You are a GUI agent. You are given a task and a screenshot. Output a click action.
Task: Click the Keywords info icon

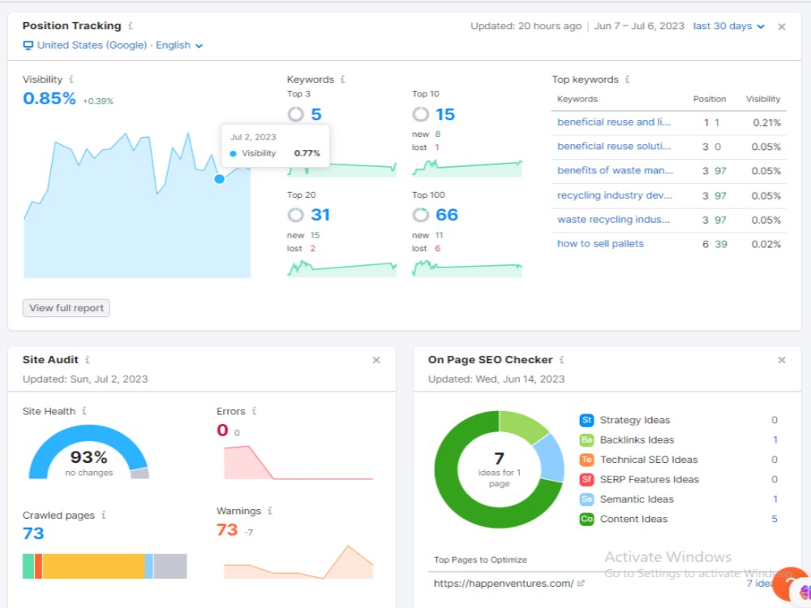pos(342,79)
